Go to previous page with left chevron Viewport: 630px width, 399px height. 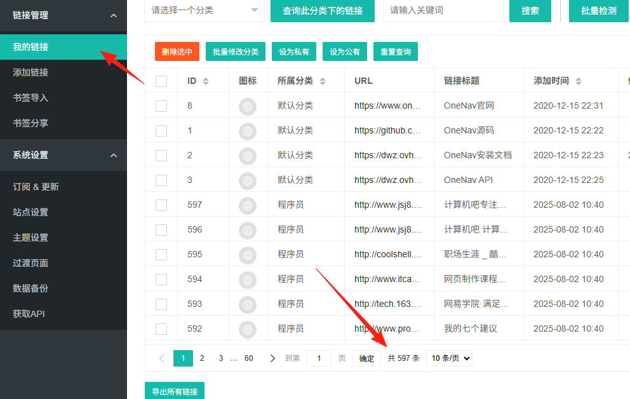click(161, 358)
